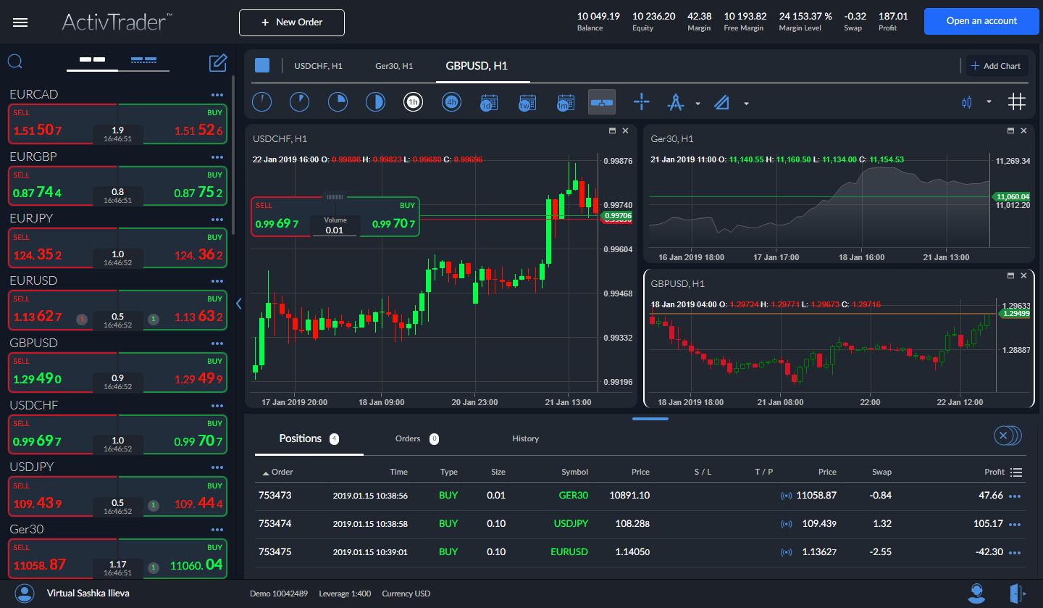This screenshot has width=1043, height=608.
Task: Expand the triangle ruler dropdown arrow
Action: tap(746, 104)
